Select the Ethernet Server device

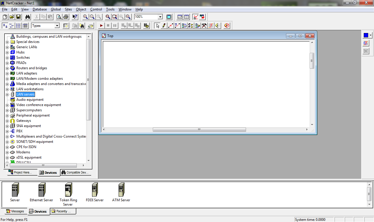[x=41, y=192]
